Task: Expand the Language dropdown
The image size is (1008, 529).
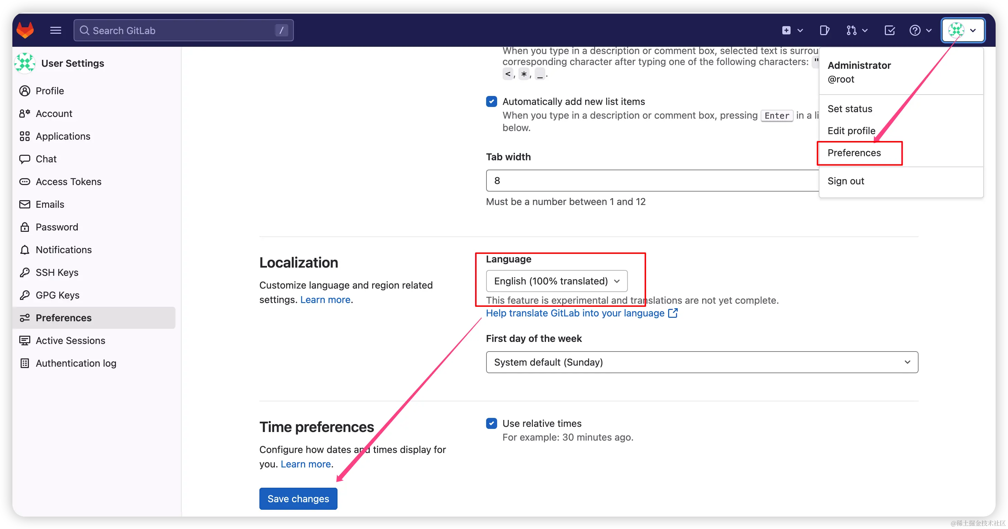Action: click(556, 281)
